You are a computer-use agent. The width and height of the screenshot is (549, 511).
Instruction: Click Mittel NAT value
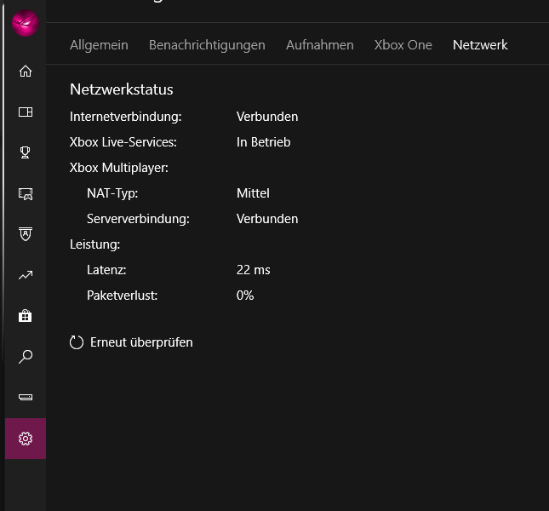point(253,193)
